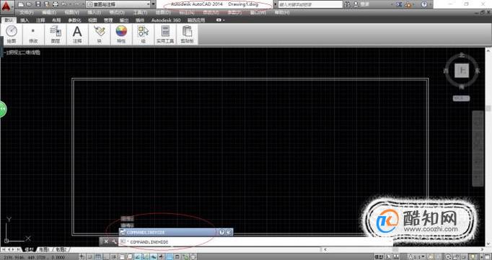Open the 剪贴板 clipboard panel

187,34
